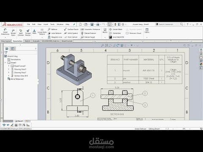Click the SOLIDWORKS Resources home pane icon
This screenshot has width=203, height=152.
tap(201, 50)
